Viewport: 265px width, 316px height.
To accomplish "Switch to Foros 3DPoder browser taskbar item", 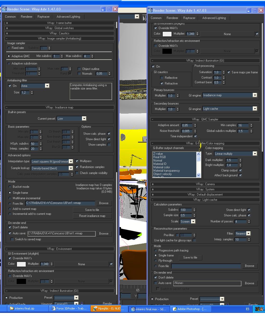I will 70,309.
